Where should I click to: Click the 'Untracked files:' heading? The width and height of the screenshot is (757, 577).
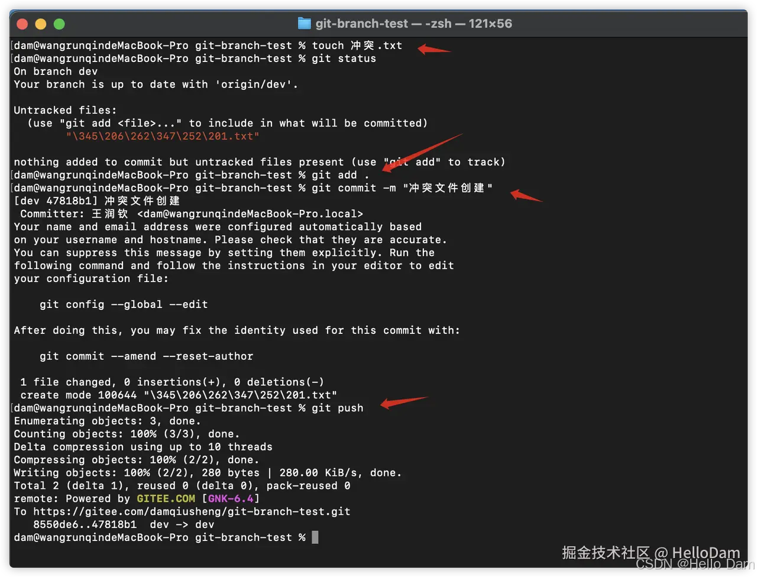click(x=65, y=111)
